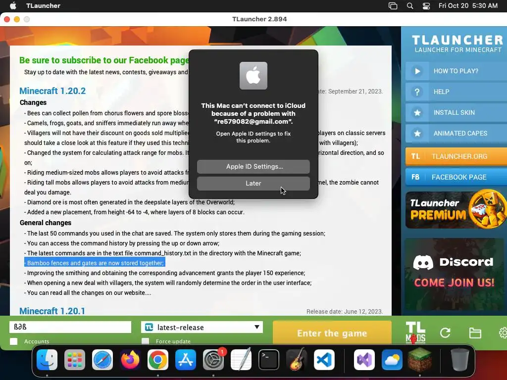Visit TLAUNCHER.ORG via the orange button
Viewport: 507px width, 380px height.
click(456, 156)
